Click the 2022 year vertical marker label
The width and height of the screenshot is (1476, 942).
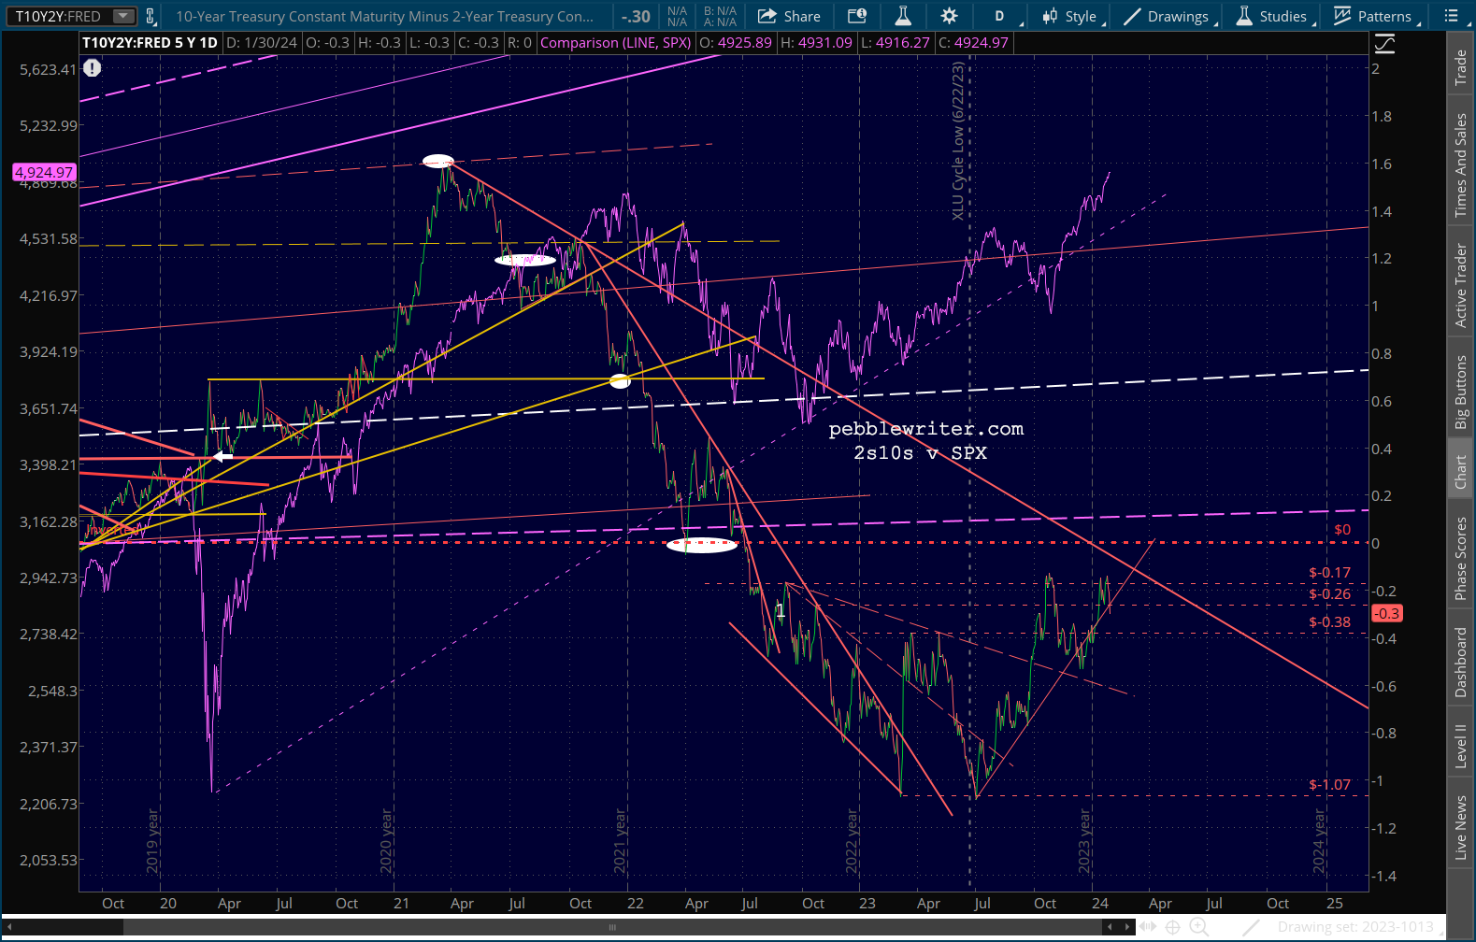[x=852, y=841]
